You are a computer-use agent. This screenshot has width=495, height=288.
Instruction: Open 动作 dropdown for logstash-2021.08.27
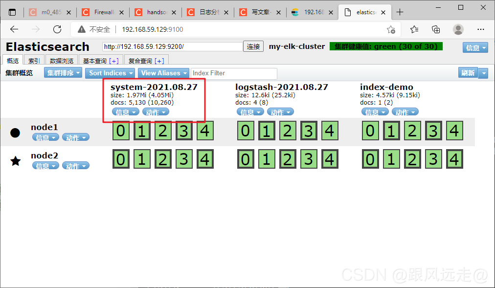pos(280,112)
